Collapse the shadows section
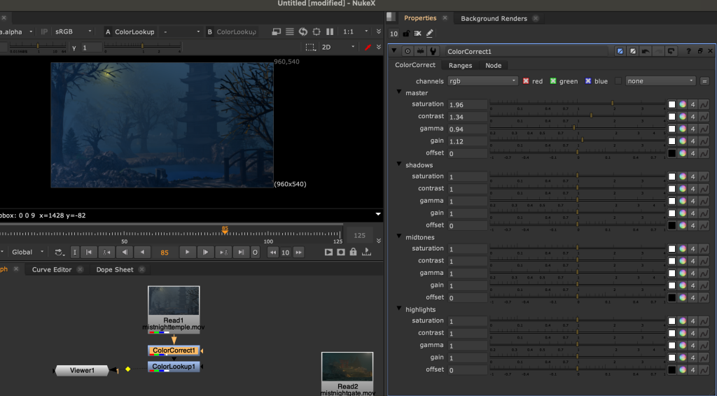This screenshot has width=717, height=396. click(399, 164)
